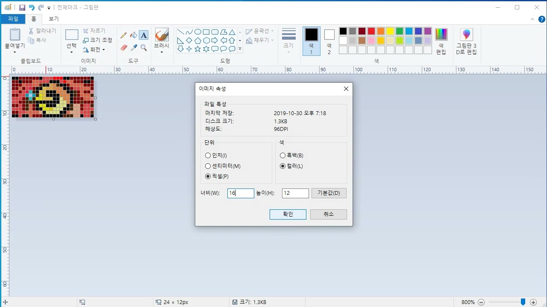Select the Centimeters (센티미터) radio button
The width and height of the screenshot is (547, 307).
pos(208,166)
